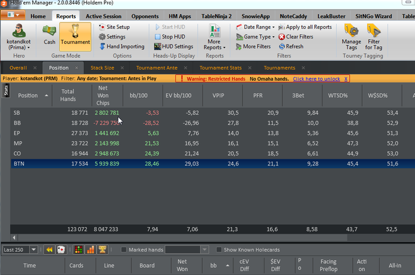Refresh the report

click(291, 47)
